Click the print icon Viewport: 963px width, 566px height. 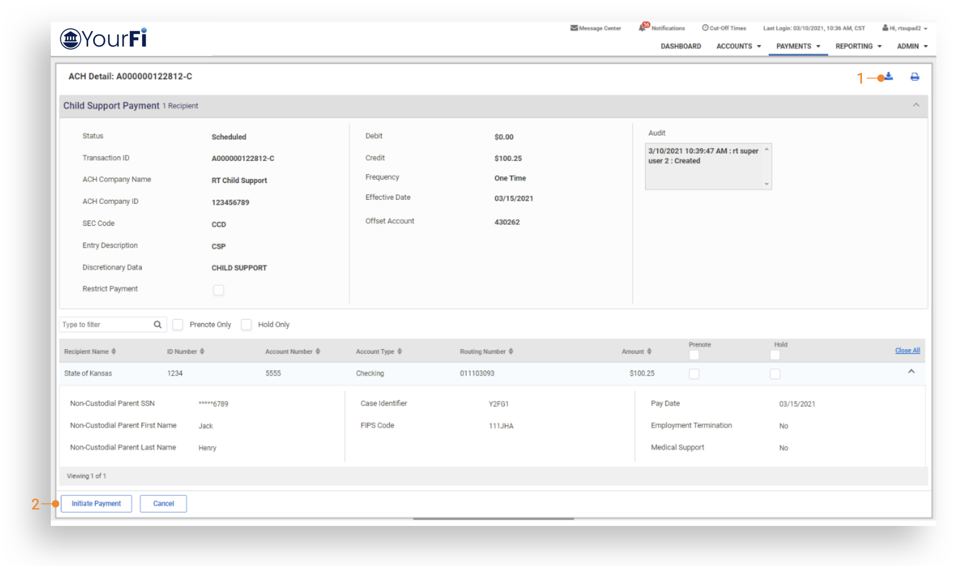[x=914, y=77]
